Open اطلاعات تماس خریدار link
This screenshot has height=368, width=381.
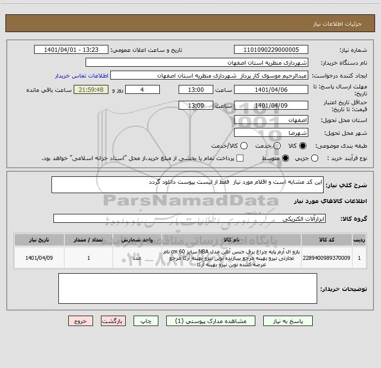tap(82, 76)
